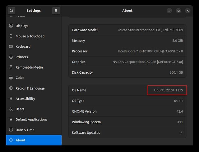This screenshot has width=199, height=152.
Task: Click the Accessibility icon in sidebar
Action: coord(11,99)
